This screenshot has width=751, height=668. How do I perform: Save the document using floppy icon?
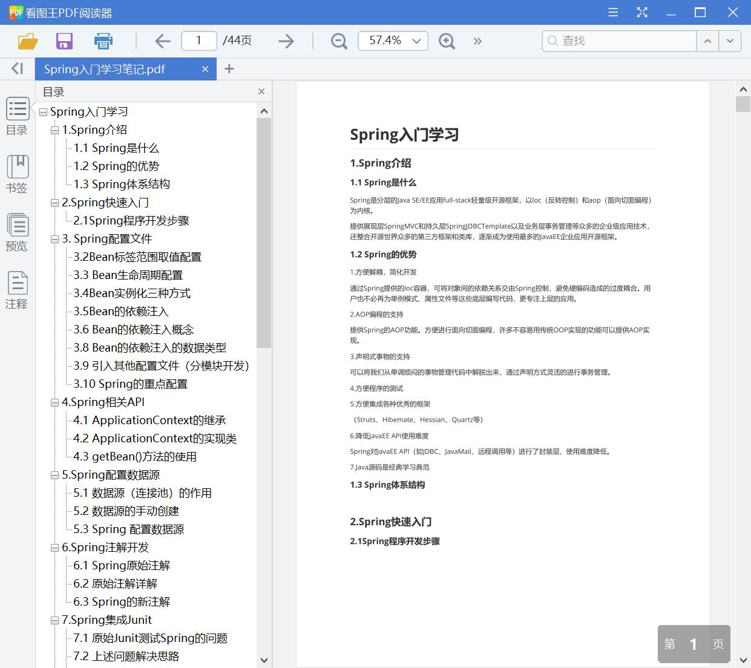(x=64, y=41)
